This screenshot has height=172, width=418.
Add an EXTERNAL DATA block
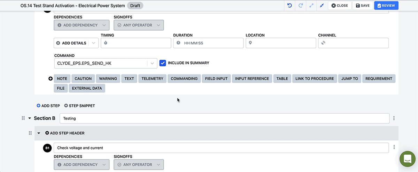(x=87, y=88)
